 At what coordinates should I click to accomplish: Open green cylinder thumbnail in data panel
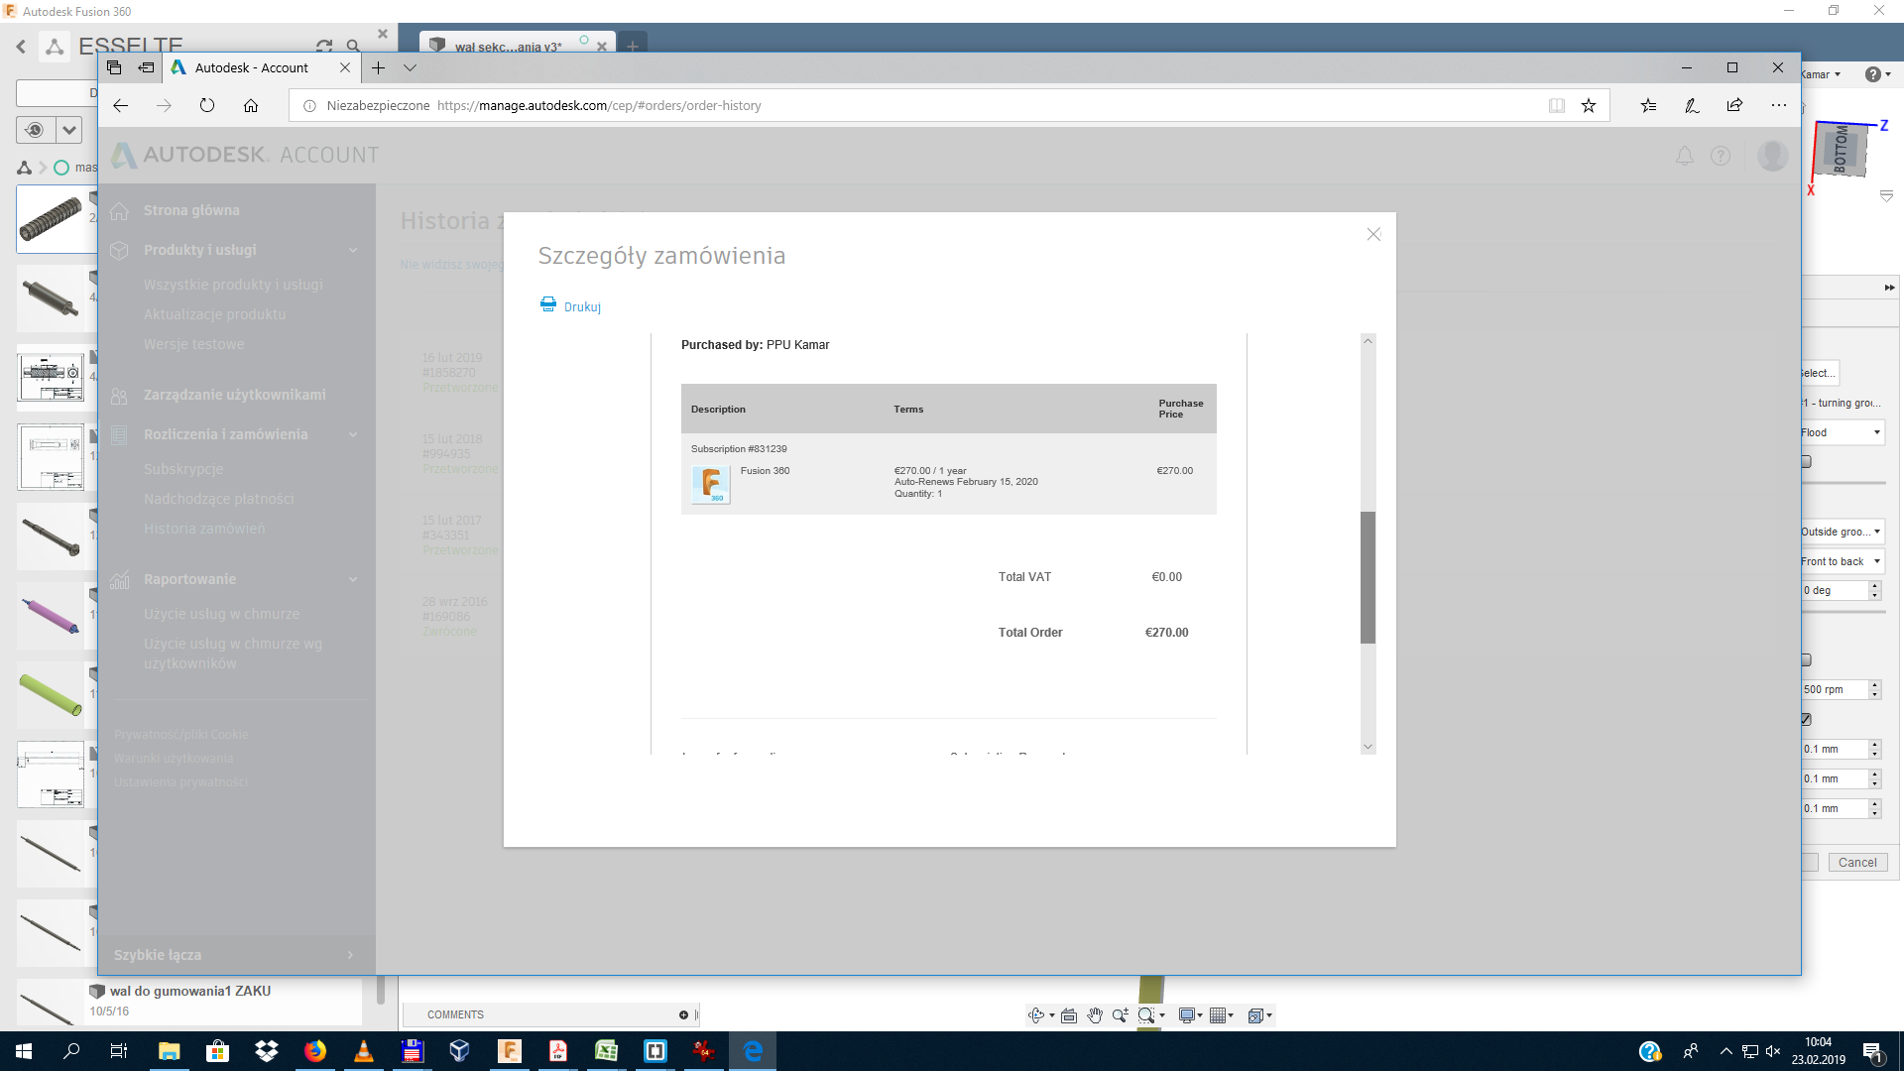(x=51, y=694)
